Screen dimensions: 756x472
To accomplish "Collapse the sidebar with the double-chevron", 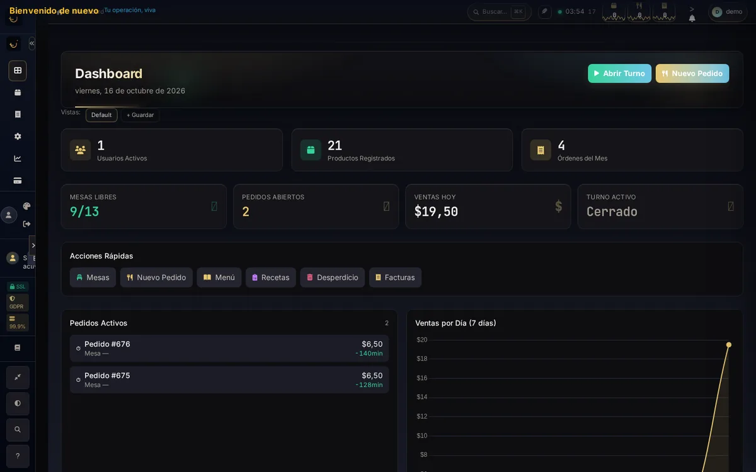I will coord(31,43).
